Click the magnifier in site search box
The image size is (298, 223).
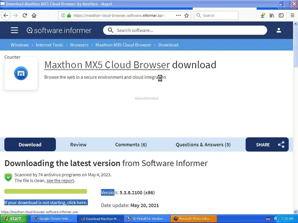pos(110,30)
